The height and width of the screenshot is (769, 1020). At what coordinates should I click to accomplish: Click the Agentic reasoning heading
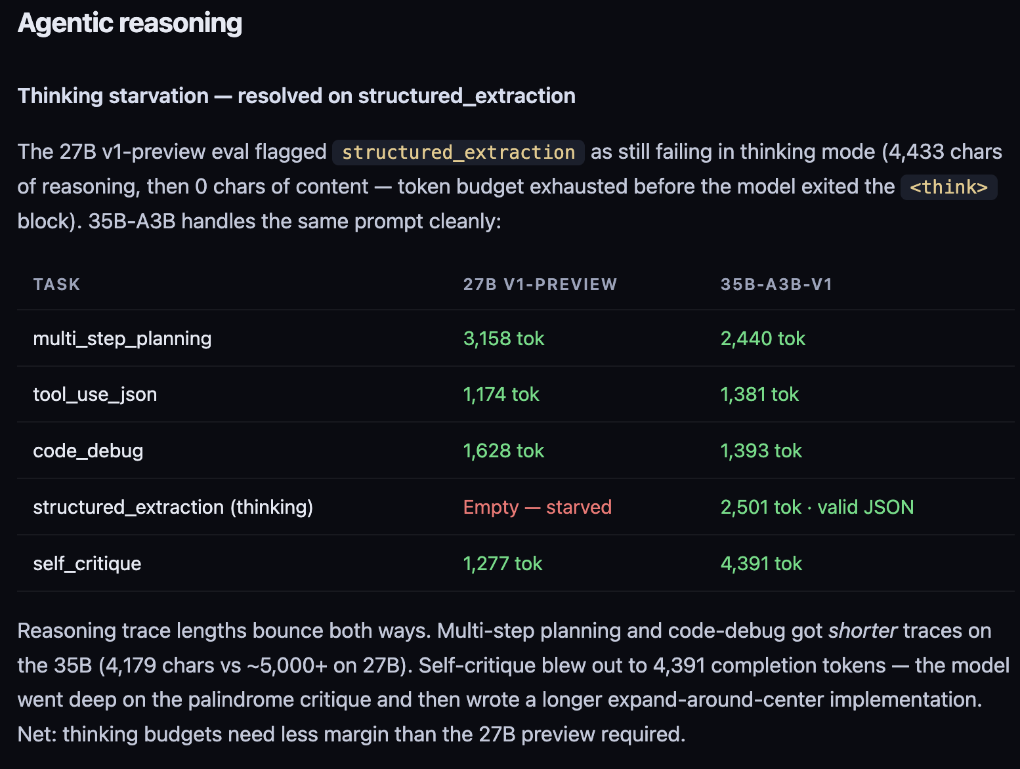[130, 24]
